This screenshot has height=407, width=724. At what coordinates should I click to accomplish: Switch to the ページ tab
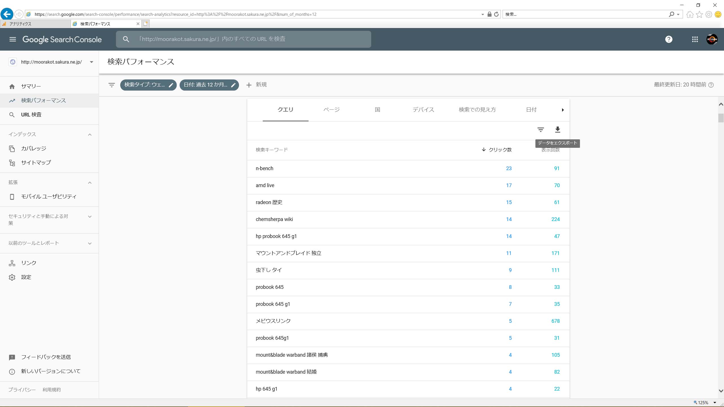tap(331, 110)
